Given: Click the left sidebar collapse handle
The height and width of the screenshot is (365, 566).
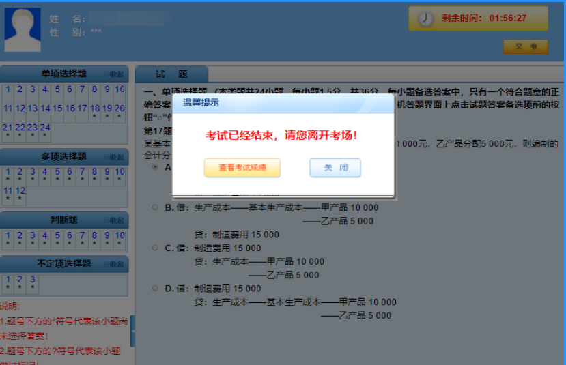Looking at the screenshot, I should [x=132, y=331].
